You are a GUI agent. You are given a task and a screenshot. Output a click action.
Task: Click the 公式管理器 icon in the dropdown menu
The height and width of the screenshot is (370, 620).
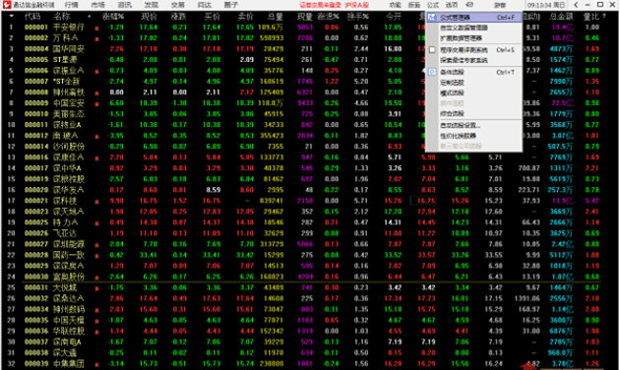tap(432, 18)
